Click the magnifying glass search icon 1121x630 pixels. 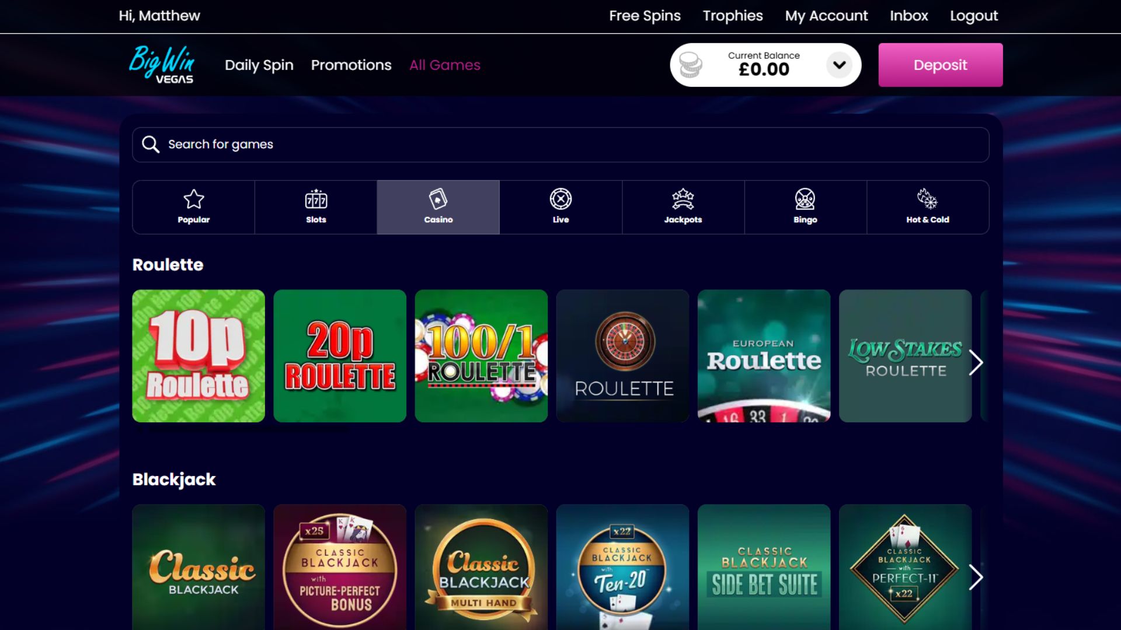point(151,144)
